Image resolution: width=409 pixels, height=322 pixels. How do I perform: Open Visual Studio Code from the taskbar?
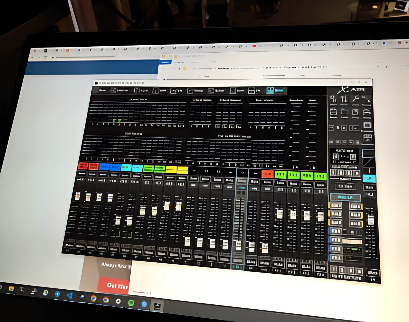tap(70, 295)
